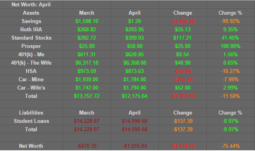This screenshot has width=255, height=151.
Task: Select the Prosper row label cell
Action: tap(31, 46)
